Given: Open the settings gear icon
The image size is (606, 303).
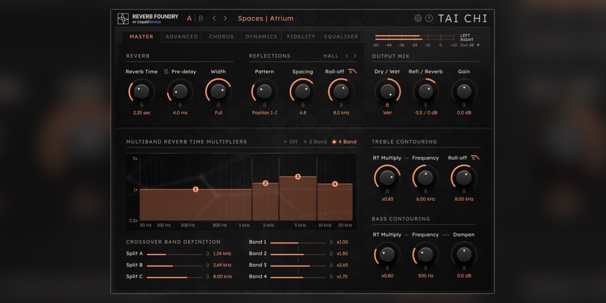Looking at the screenshot, I should pyautogui.click(x=418, y=18).
